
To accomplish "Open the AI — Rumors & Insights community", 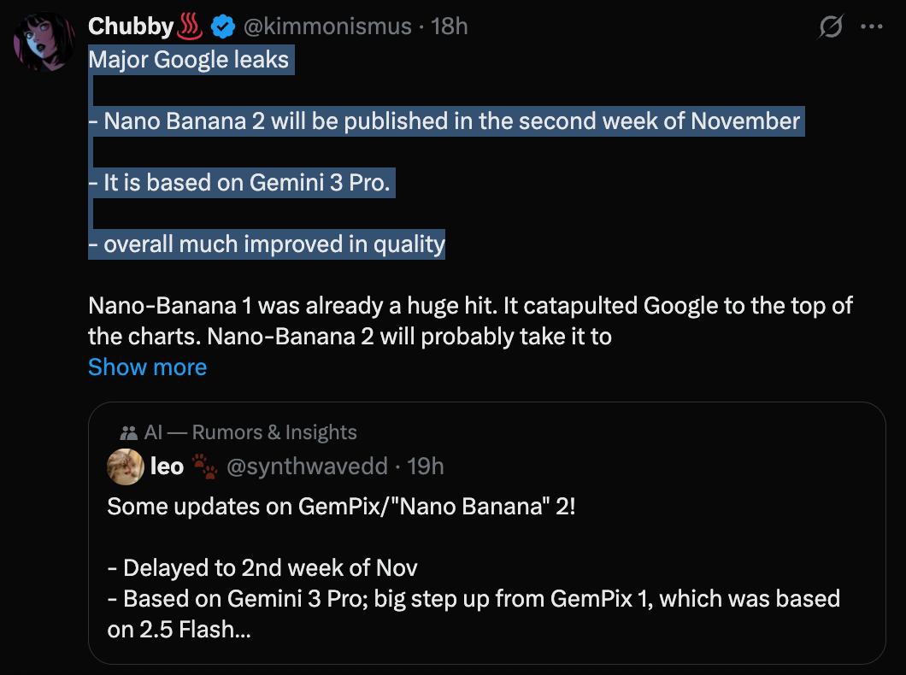I will (250, 432).
